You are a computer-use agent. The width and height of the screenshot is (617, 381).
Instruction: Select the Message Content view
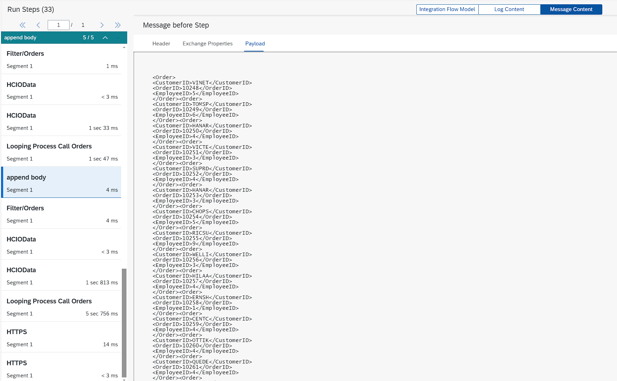click(571, 9)
